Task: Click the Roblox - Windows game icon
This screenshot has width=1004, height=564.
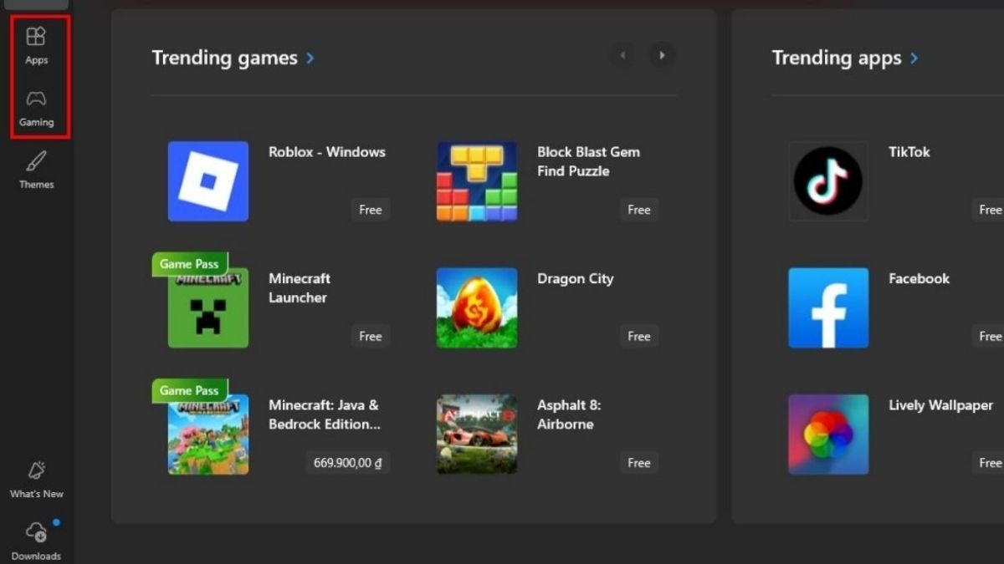Action: [207, 181]
